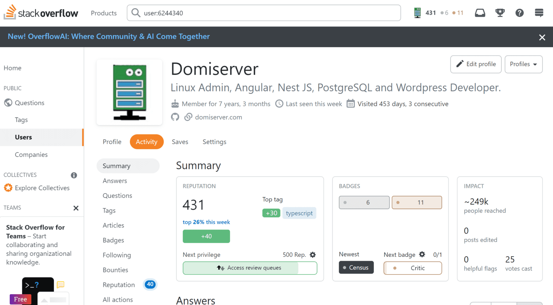Open the Settings tab
Viewport: 553px width, 305px height.
click(x=214, y=142)
